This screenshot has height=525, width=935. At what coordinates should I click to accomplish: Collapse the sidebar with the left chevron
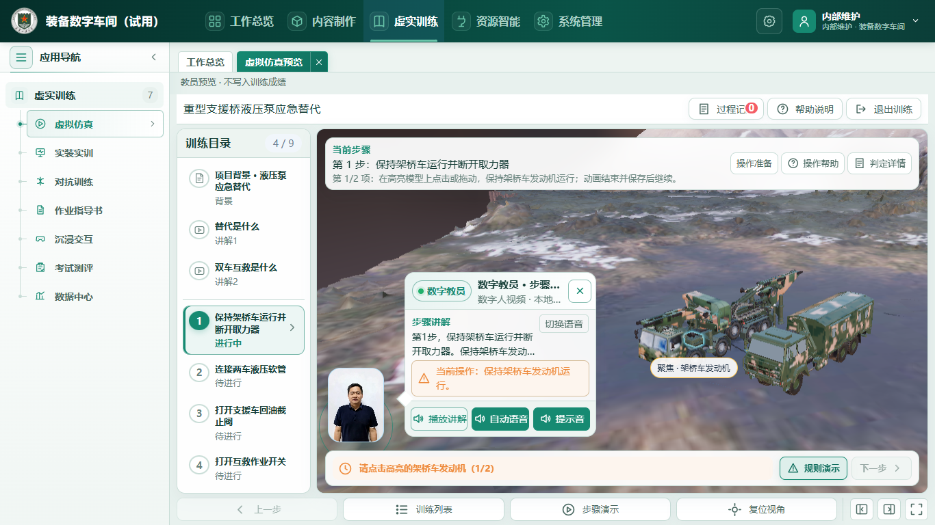pyautogui.click(x=154, y=57)
